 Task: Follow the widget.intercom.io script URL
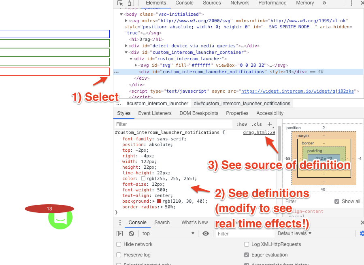297,91
